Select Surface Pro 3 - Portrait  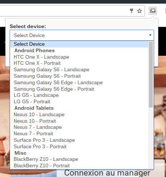click(79, 147)
